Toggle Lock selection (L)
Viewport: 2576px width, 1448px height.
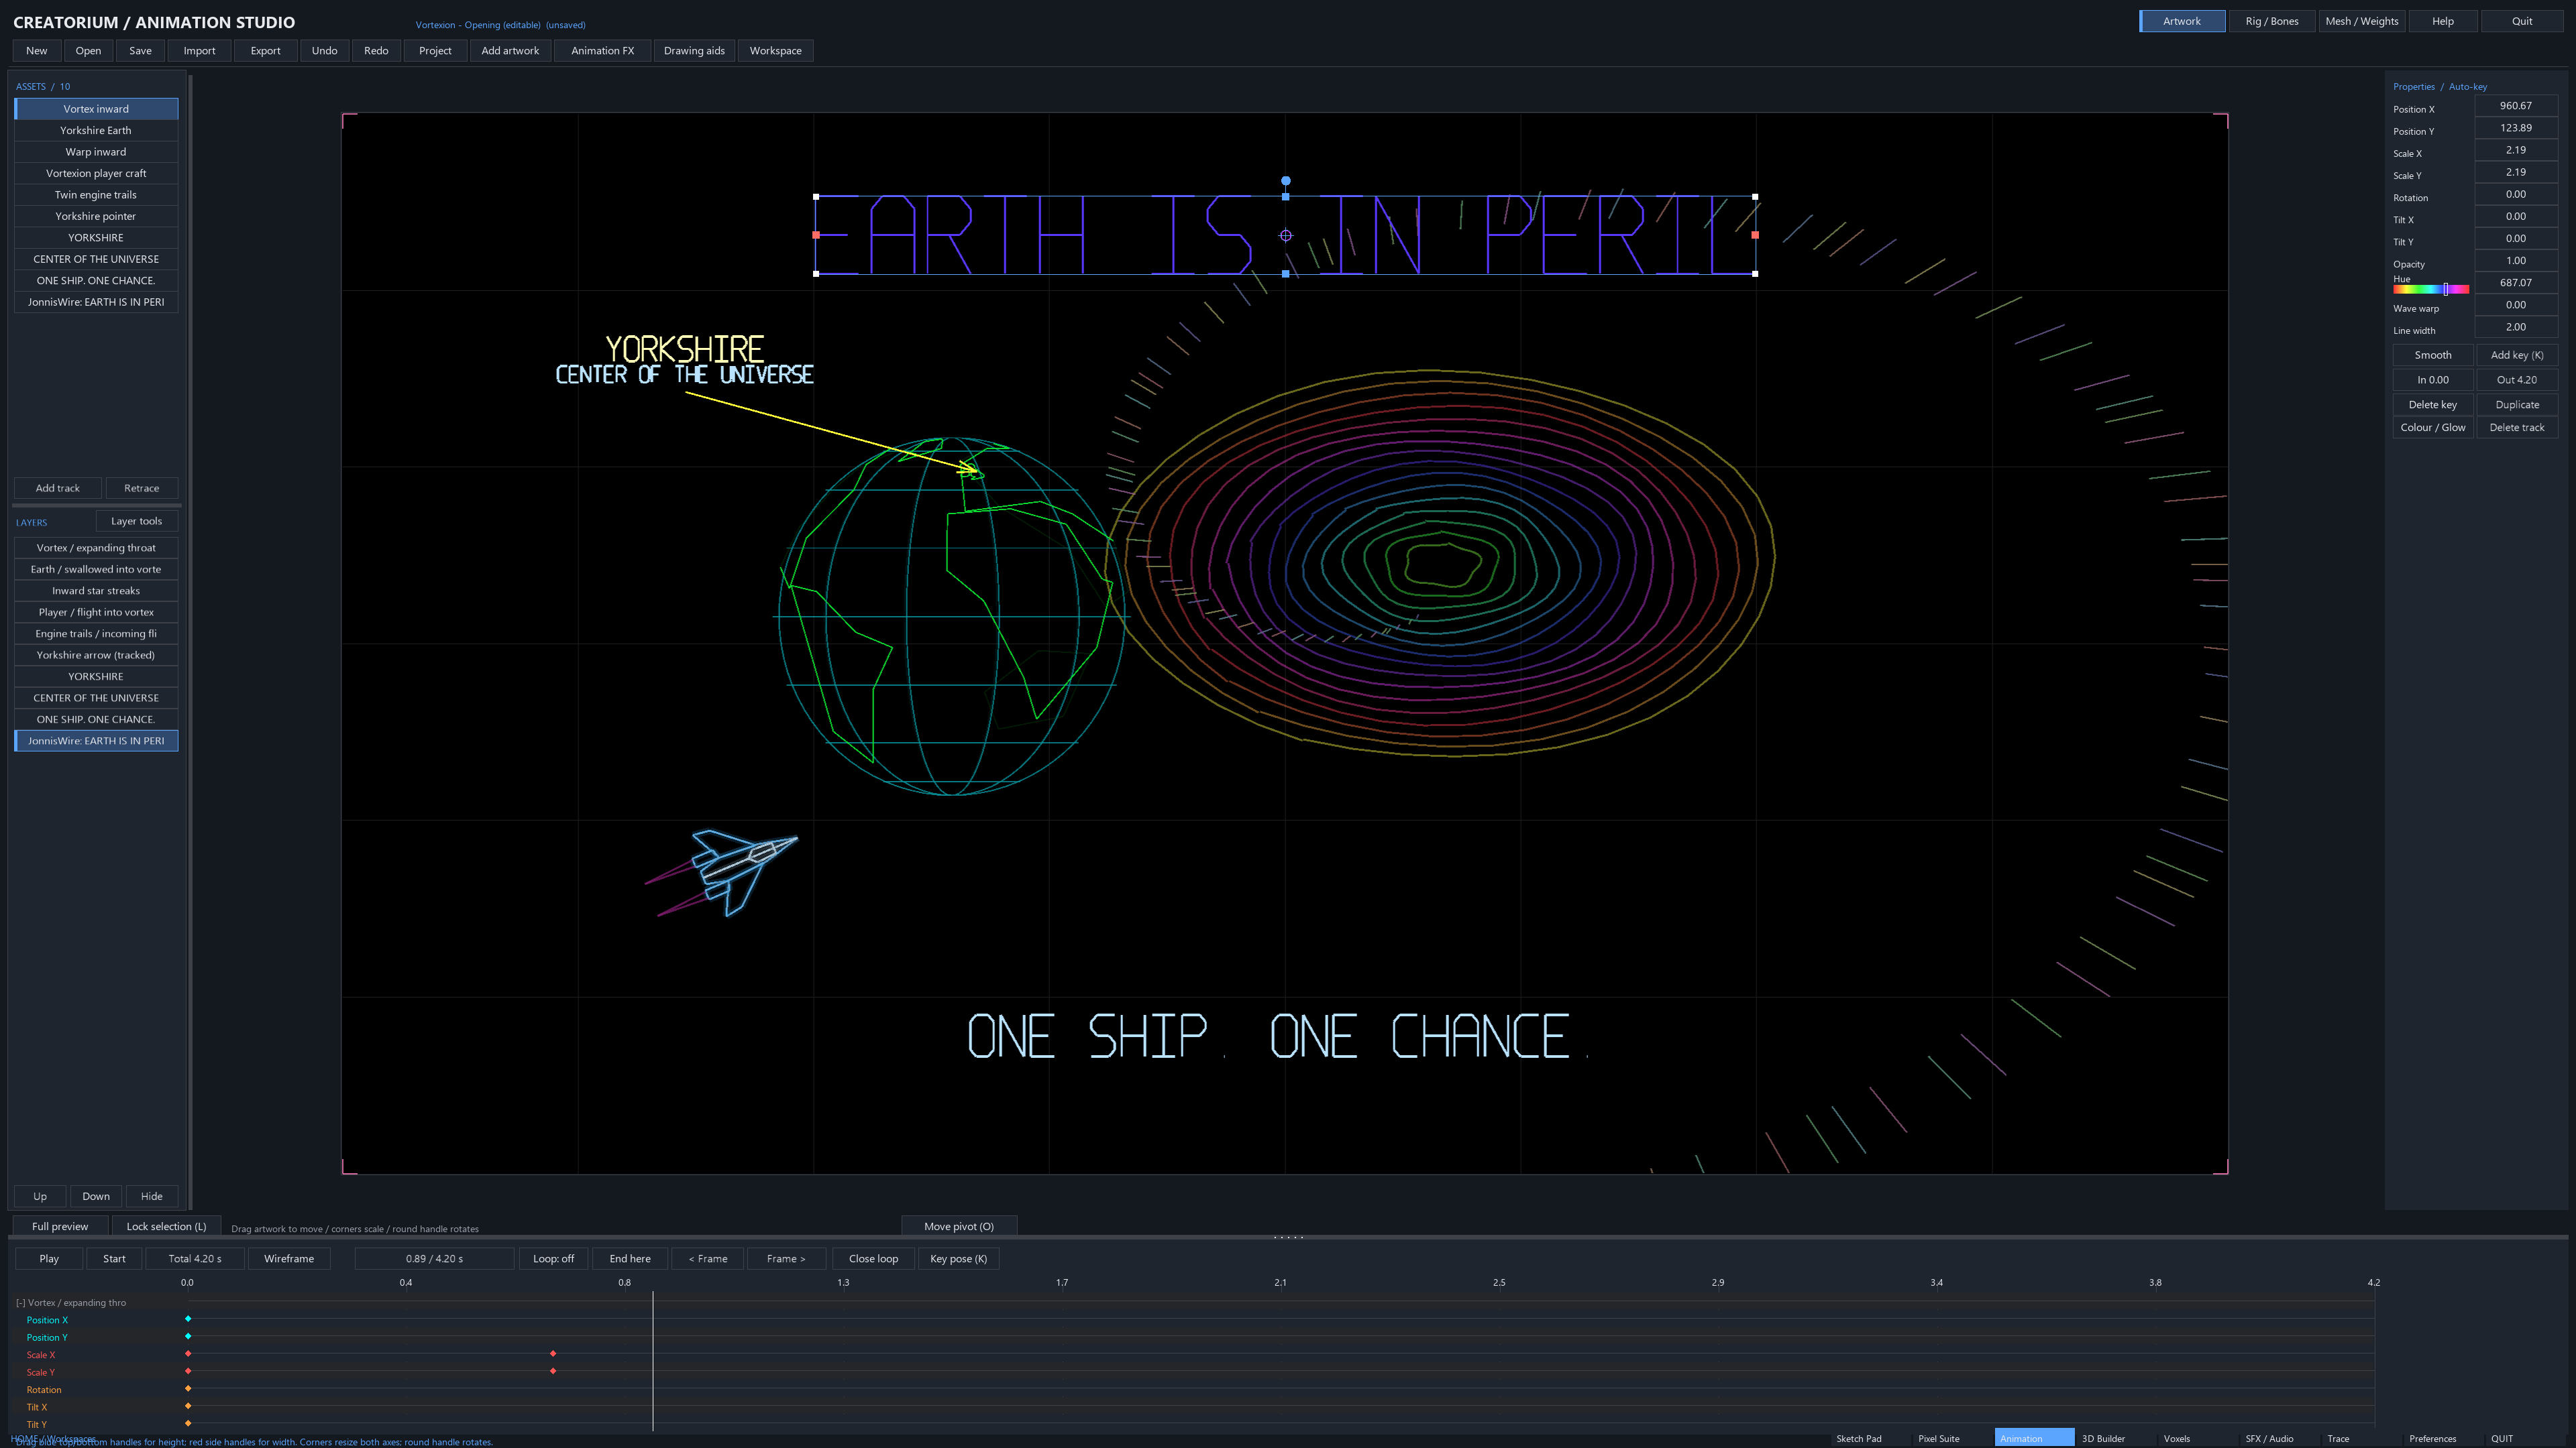(166, 1226)
